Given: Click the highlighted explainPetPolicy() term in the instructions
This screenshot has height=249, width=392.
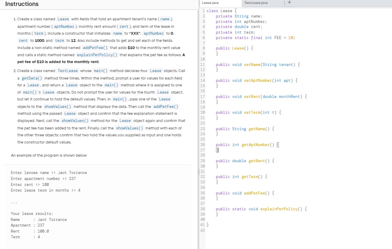Looking at the screenshot, I should point(97,55).
